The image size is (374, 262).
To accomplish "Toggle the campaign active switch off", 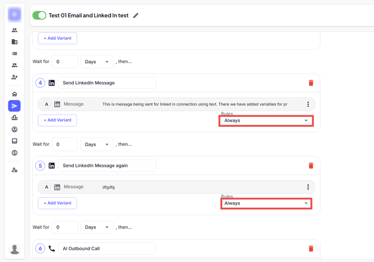I will pos(39,16).
